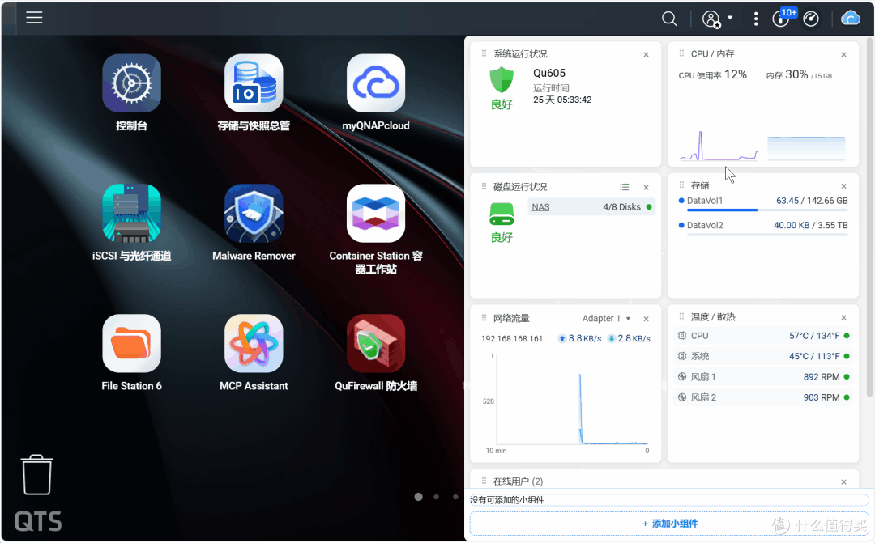Select DataVol1 storage usage bar

pyautogui.click(x=766, y=210)
